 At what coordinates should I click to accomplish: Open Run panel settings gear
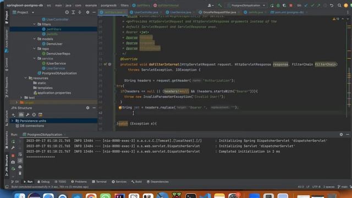pos(341,134)
